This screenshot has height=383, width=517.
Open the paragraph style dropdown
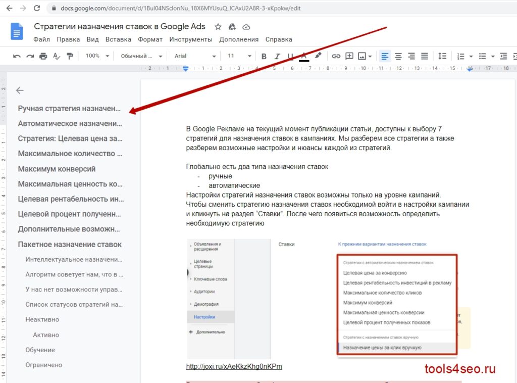click(x=141, y=56)
